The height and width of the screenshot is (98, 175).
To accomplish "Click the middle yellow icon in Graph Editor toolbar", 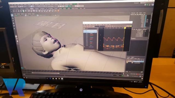I will 129,26.
